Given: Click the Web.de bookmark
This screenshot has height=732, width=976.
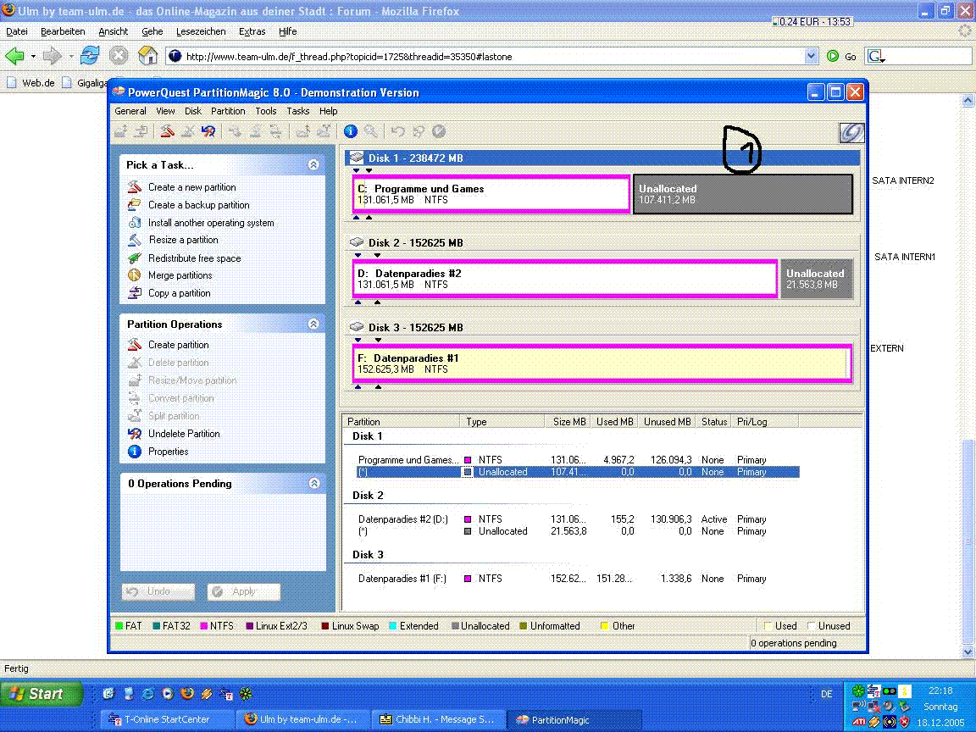Looking at the screenshot, I should tap(31, 83).
